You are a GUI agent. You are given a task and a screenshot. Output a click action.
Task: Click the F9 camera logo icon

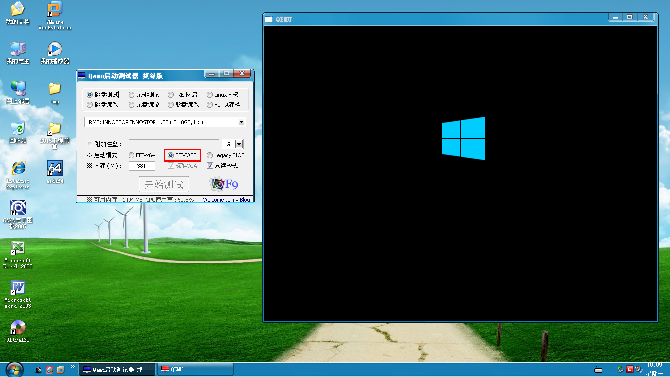coord(224,184)
